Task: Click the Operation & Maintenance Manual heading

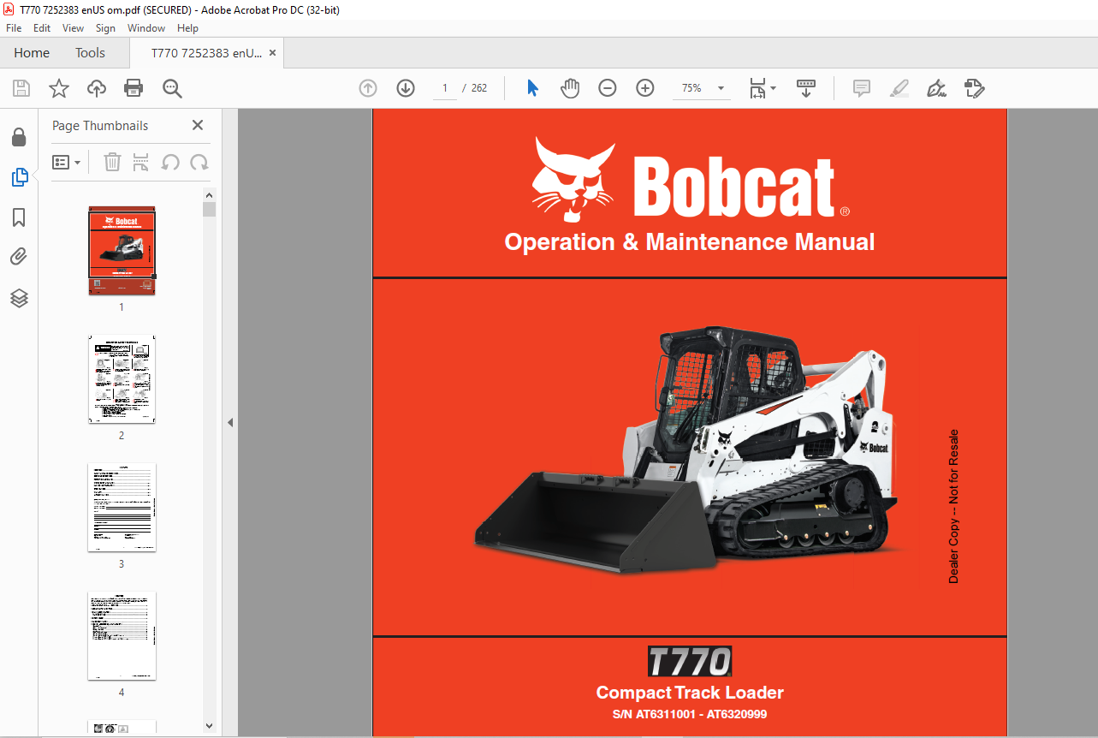Action: (690, 242)
